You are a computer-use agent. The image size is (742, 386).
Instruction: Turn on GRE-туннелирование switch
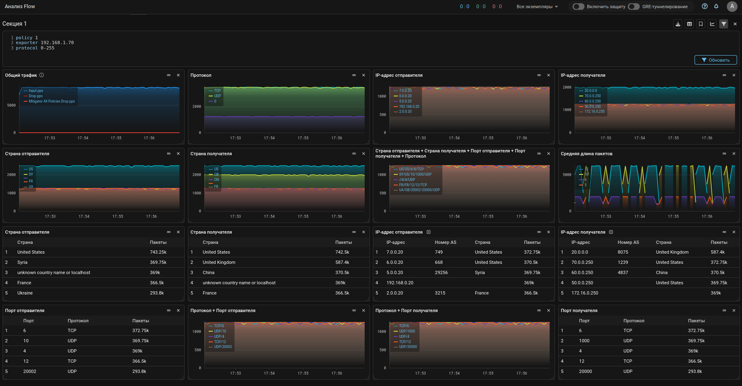(634, 7)
